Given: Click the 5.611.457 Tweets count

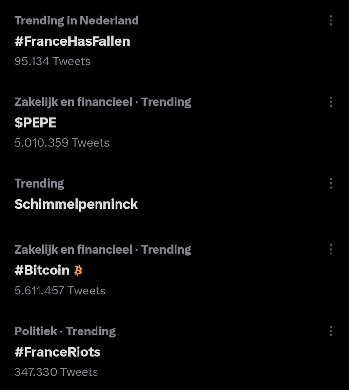Looking at the screenshot, I should (x=60, y=291).
